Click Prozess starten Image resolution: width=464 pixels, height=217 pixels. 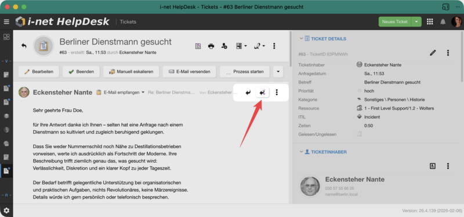[244, 71]
